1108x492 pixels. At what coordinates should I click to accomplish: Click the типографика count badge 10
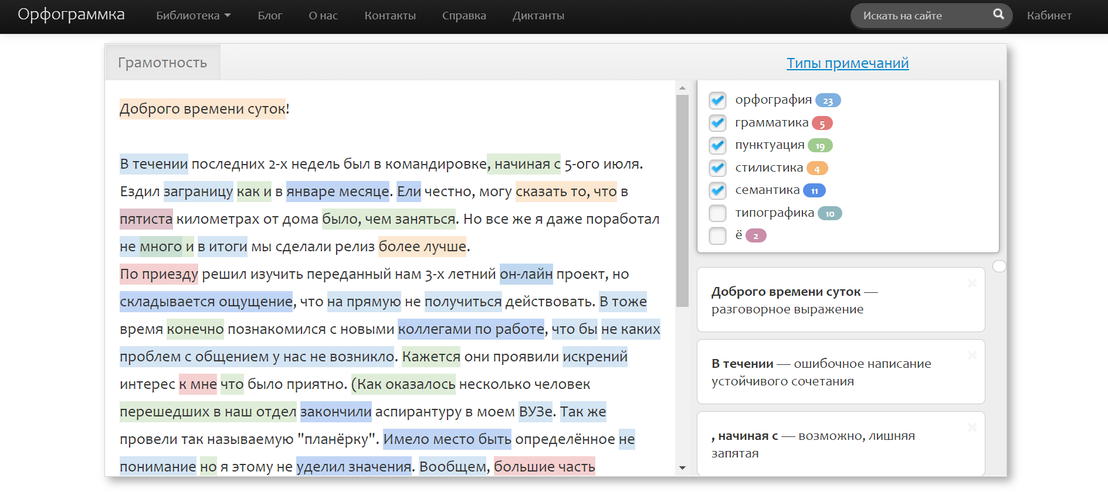pos(829,214)
